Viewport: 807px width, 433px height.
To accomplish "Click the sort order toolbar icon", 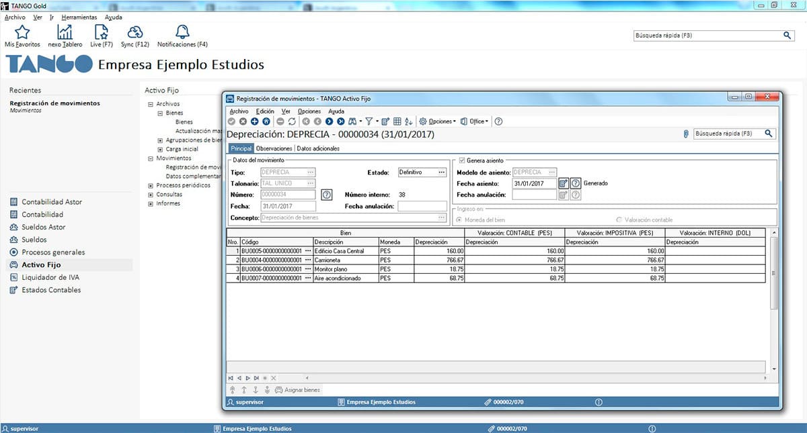I will 408,122.
